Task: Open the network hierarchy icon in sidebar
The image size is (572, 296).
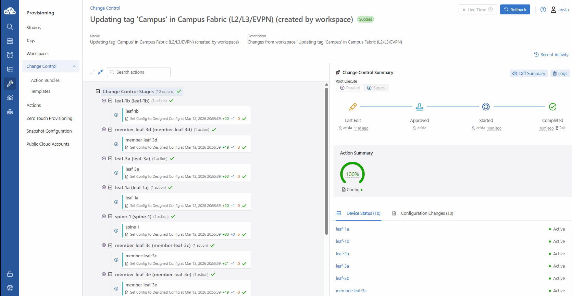Action: coord(10,112)
